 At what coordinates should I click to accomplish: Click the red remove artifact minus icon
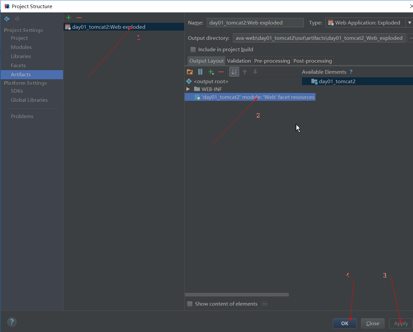(79, 18)
